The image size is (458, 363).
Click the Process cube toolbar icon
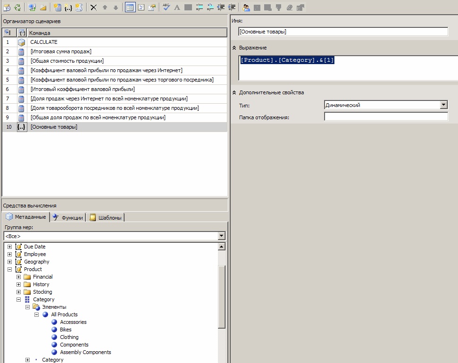(x=7, y=8)
